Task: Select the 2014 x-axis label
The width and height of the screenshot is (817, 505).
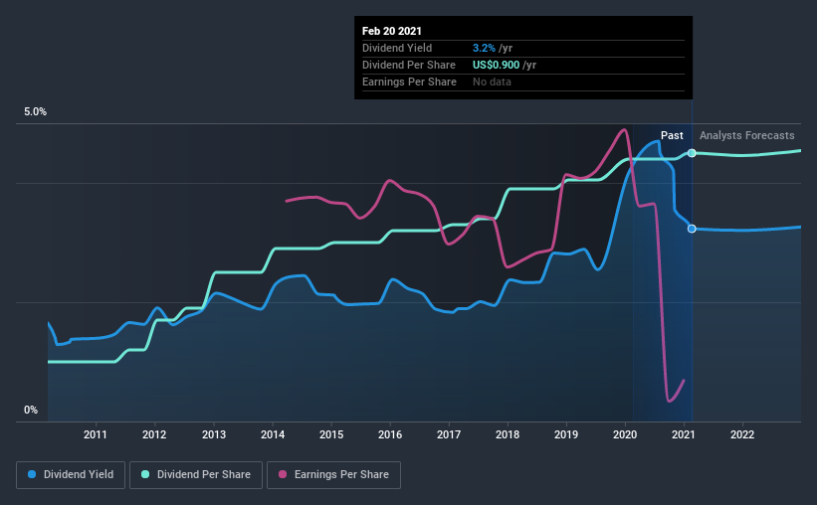Action: pyautogui.click(x=273, y=434)
